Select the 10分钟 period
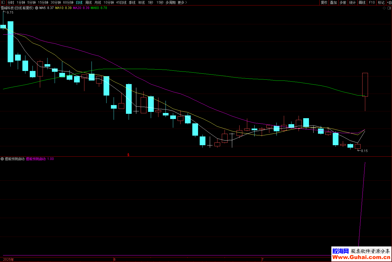The width and height of the screenshot is (392, 262). [x=109, y=2]
